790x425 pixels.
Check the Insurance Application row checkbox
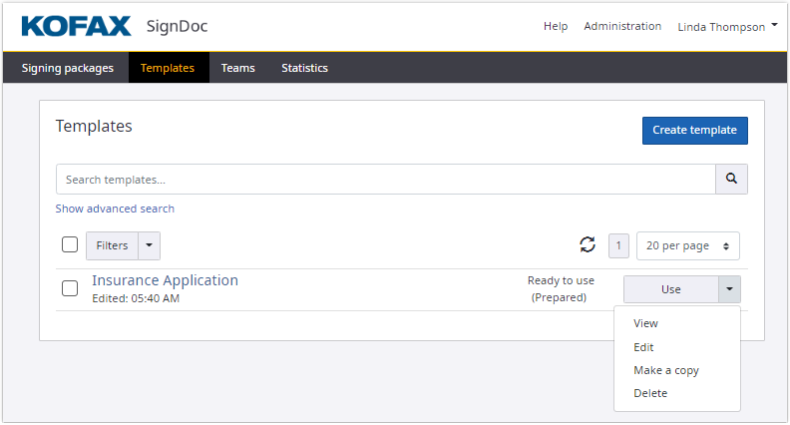(x=70, y=288)
